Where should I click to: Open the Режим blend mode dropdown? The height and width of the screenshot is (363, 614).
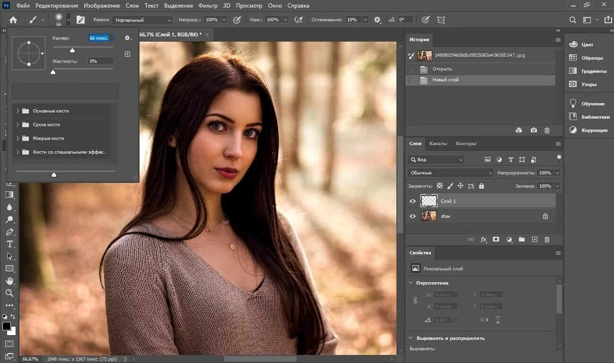coord(142,20)
